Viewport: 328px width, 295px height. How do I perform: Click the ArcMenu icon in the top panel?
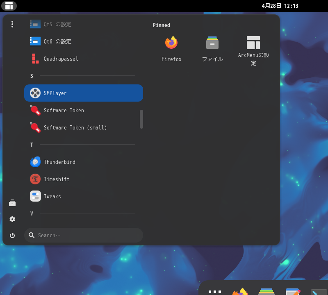click(9, 6)
